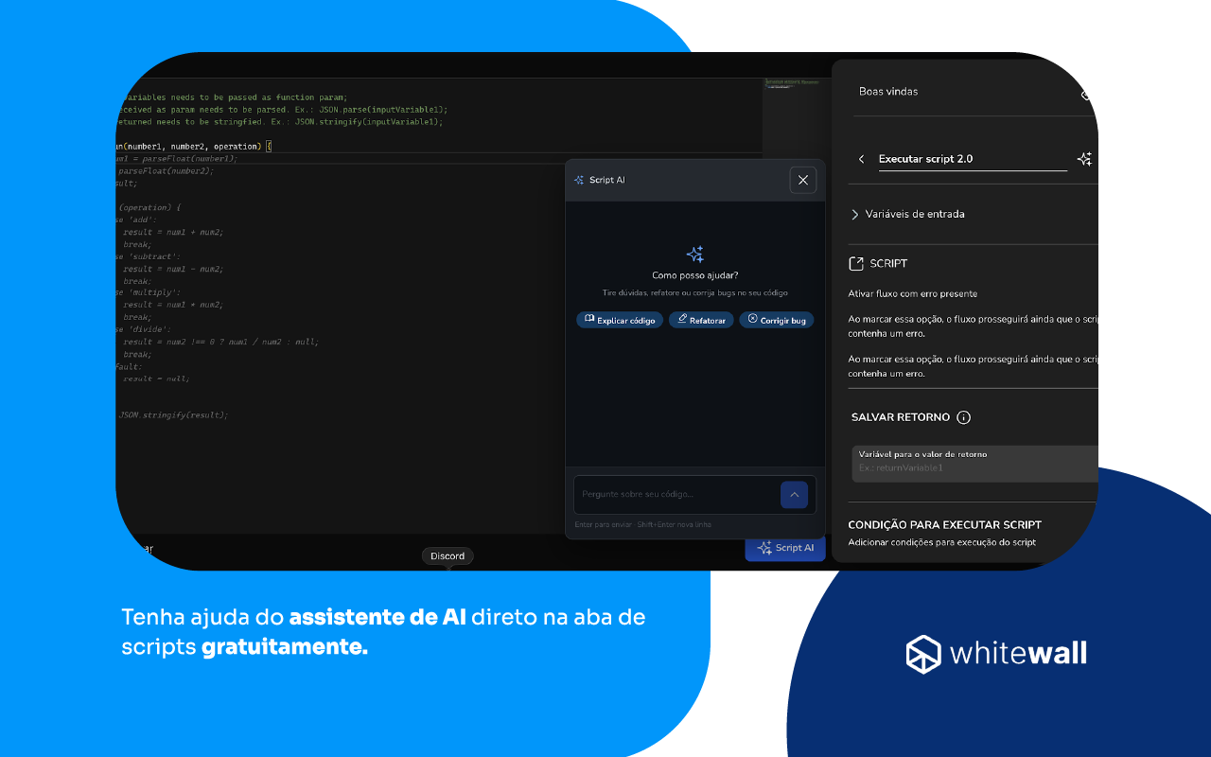The image size is (1211, 757).
Task: Click the sparkle icon in Script AI header
Action: (x=579, y=180)
